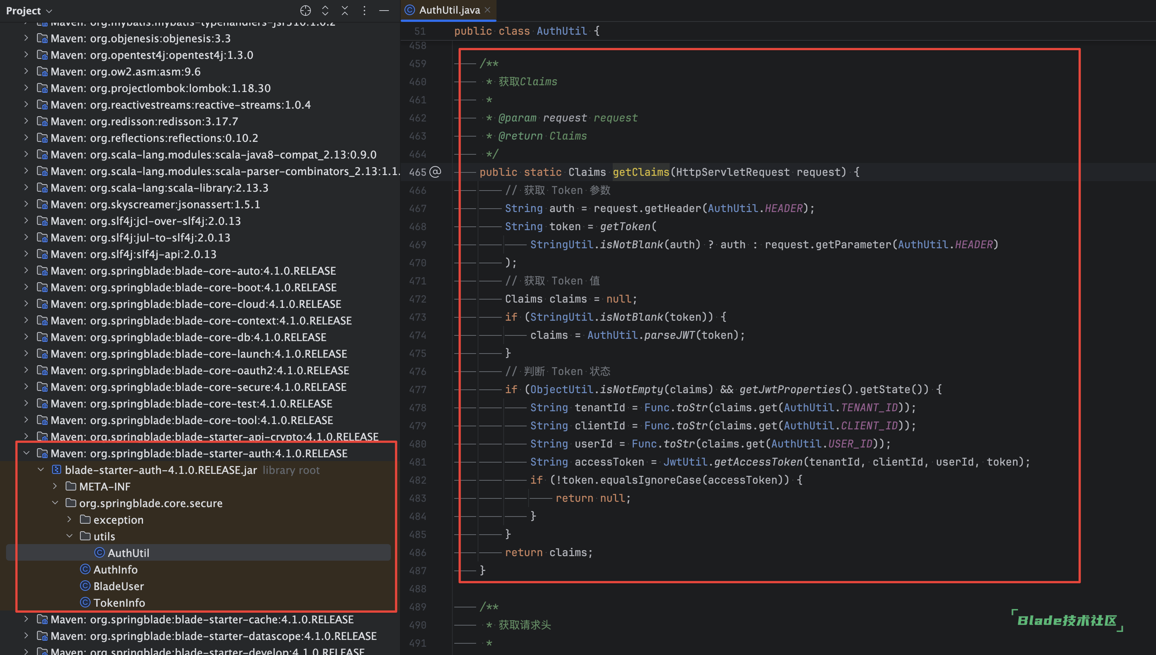This screenshot has height=655, width=1156.
Task: Click parseJWT call on line 474
Action: [x=669, y=335]
